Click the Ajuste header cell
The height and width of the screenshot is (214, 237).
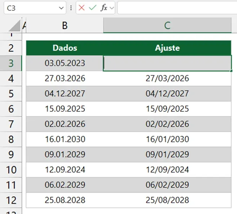pyautogui.click(x=167, y=48)
